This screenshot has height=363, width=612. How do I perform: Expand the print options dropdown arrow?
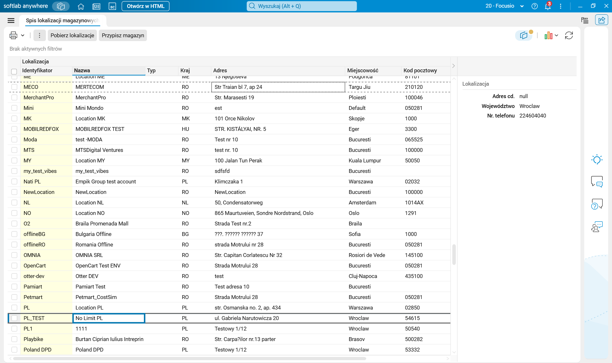coord(23,35)
